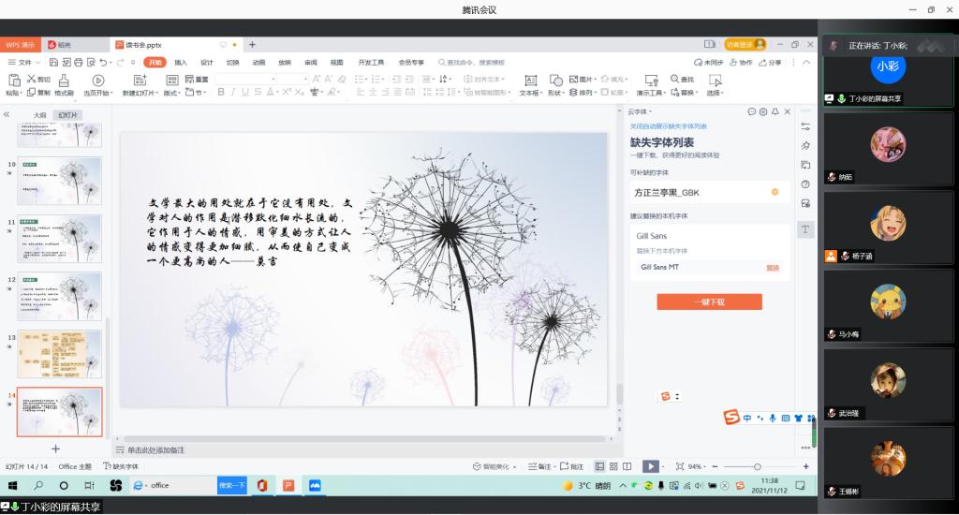Click the save icon in quick toolbar

[x=53, y=63]
